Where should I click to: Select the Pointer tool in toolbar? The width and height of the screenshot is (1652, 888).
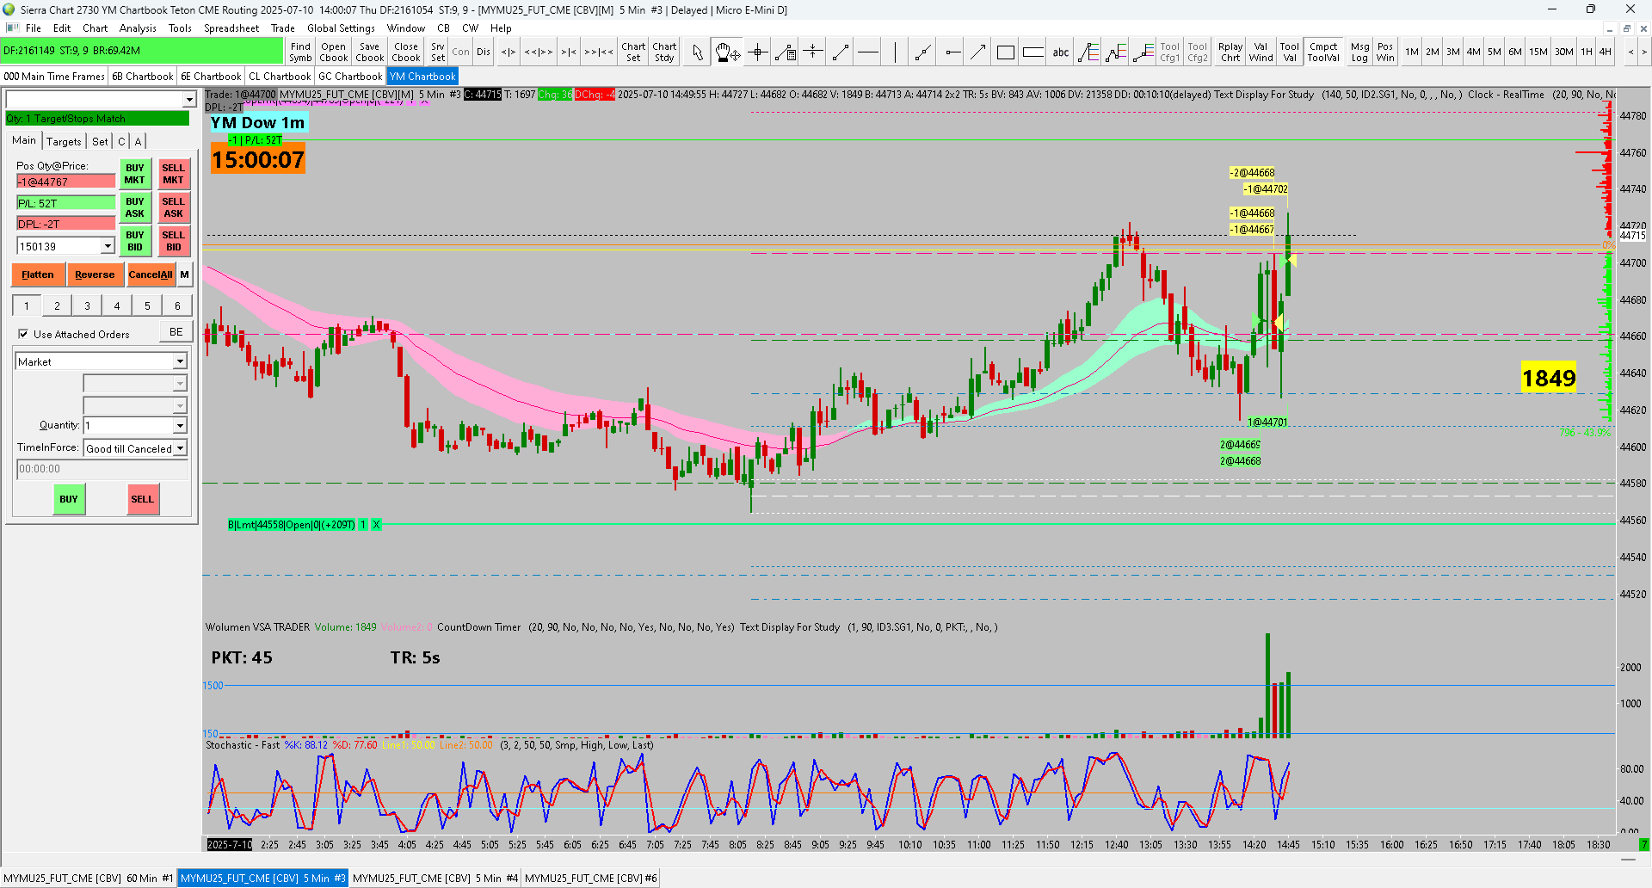coord(697,52)
